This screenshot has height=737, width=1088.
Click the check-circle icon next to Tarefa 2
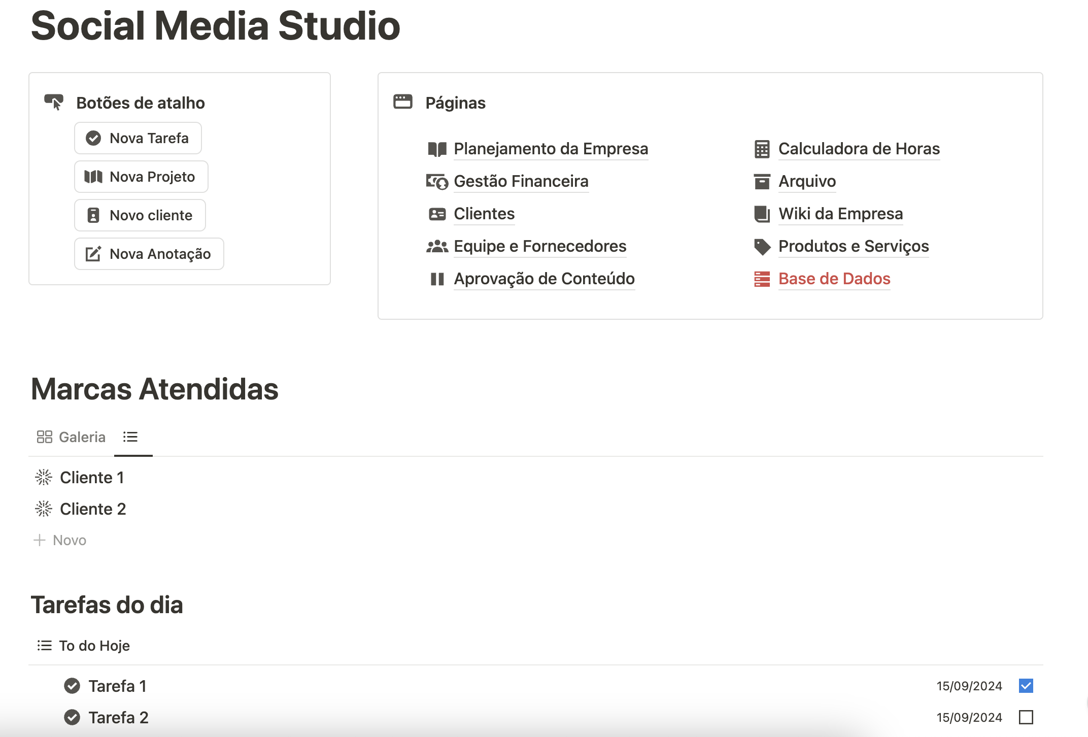[72, 717]
